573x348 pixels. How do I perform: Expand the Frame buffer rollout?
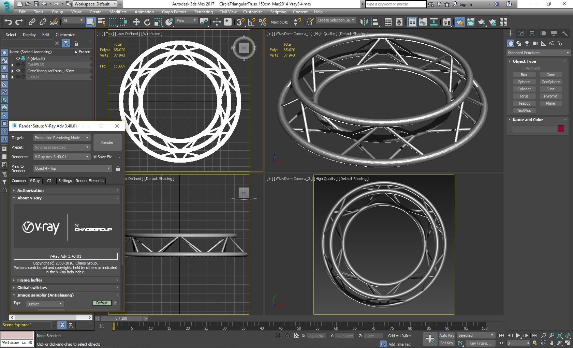[x=30, y=280]
